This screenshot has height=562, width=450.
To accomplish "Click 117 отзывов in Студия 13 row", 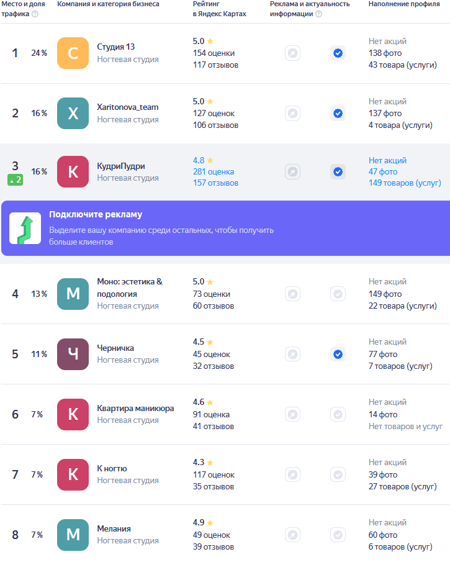I will pyautogui.click(x=215, y=65).
